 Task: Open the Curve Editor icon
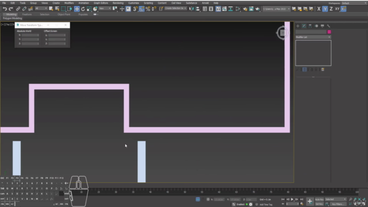pos(224,9)
